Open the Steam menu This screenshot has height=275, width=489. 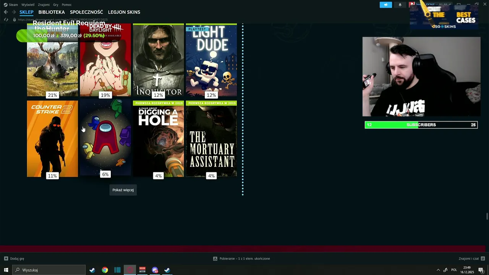pos(11,5)
